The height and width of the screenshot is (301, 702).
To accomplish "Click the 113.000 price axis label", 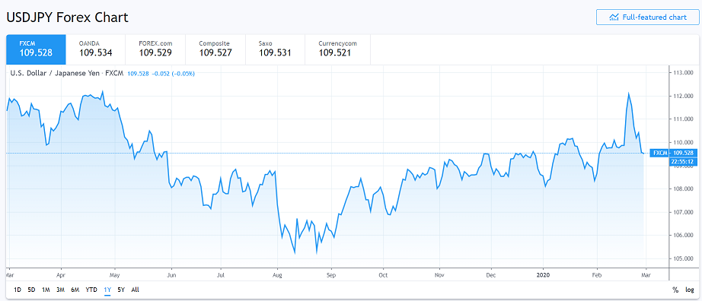I will (x=683, y=72).
